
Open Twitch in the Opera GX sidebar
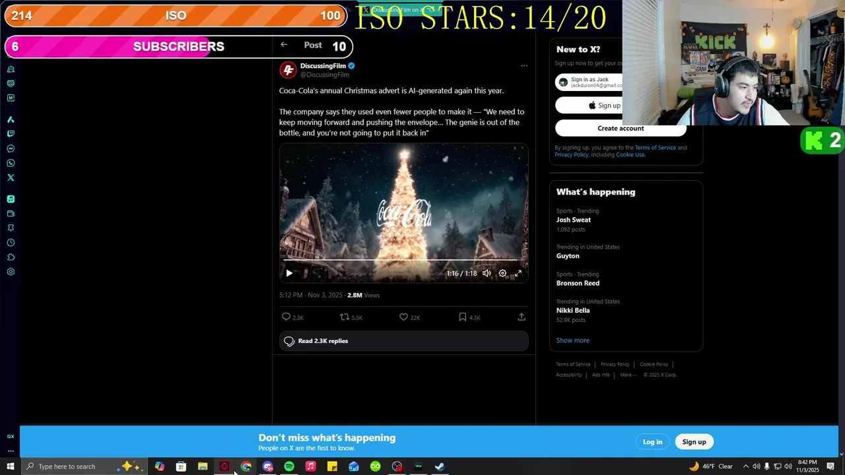click(x=11, y=134)
